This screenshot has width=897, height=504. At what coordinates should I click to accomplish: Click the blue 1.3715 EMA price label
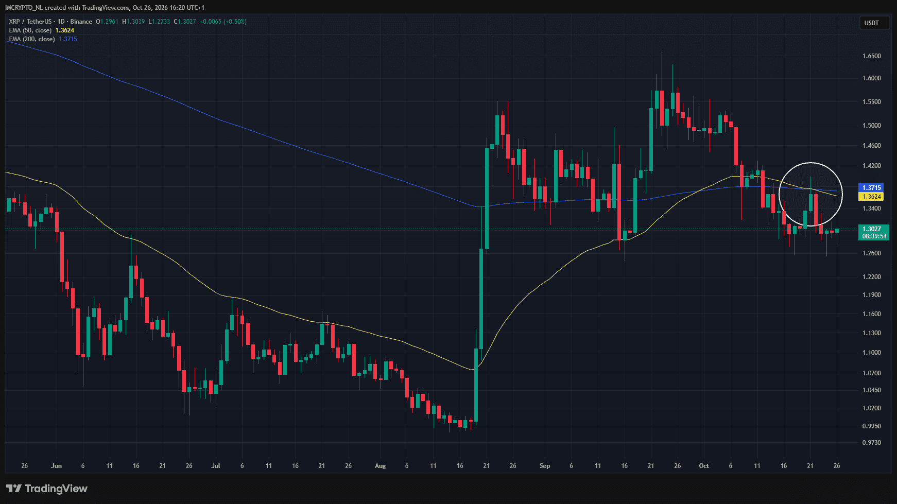pyautogui.click(x=872, y=188)
